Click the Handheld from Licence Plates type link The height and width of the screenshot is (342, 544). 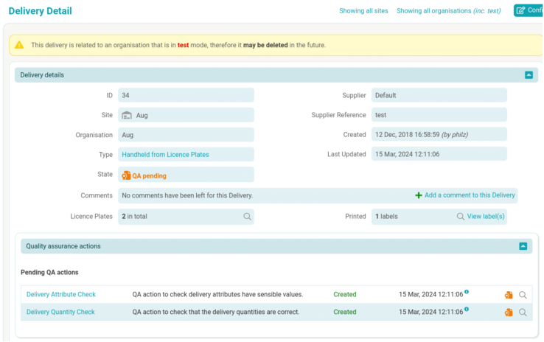(x=165, y=155)
